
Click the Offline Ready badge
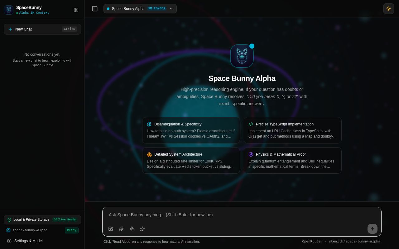click(x=65, y=220)
